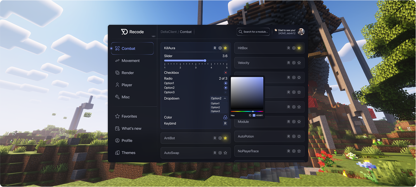
Task: Open the Themes page
Action: (x=128, y=153)
